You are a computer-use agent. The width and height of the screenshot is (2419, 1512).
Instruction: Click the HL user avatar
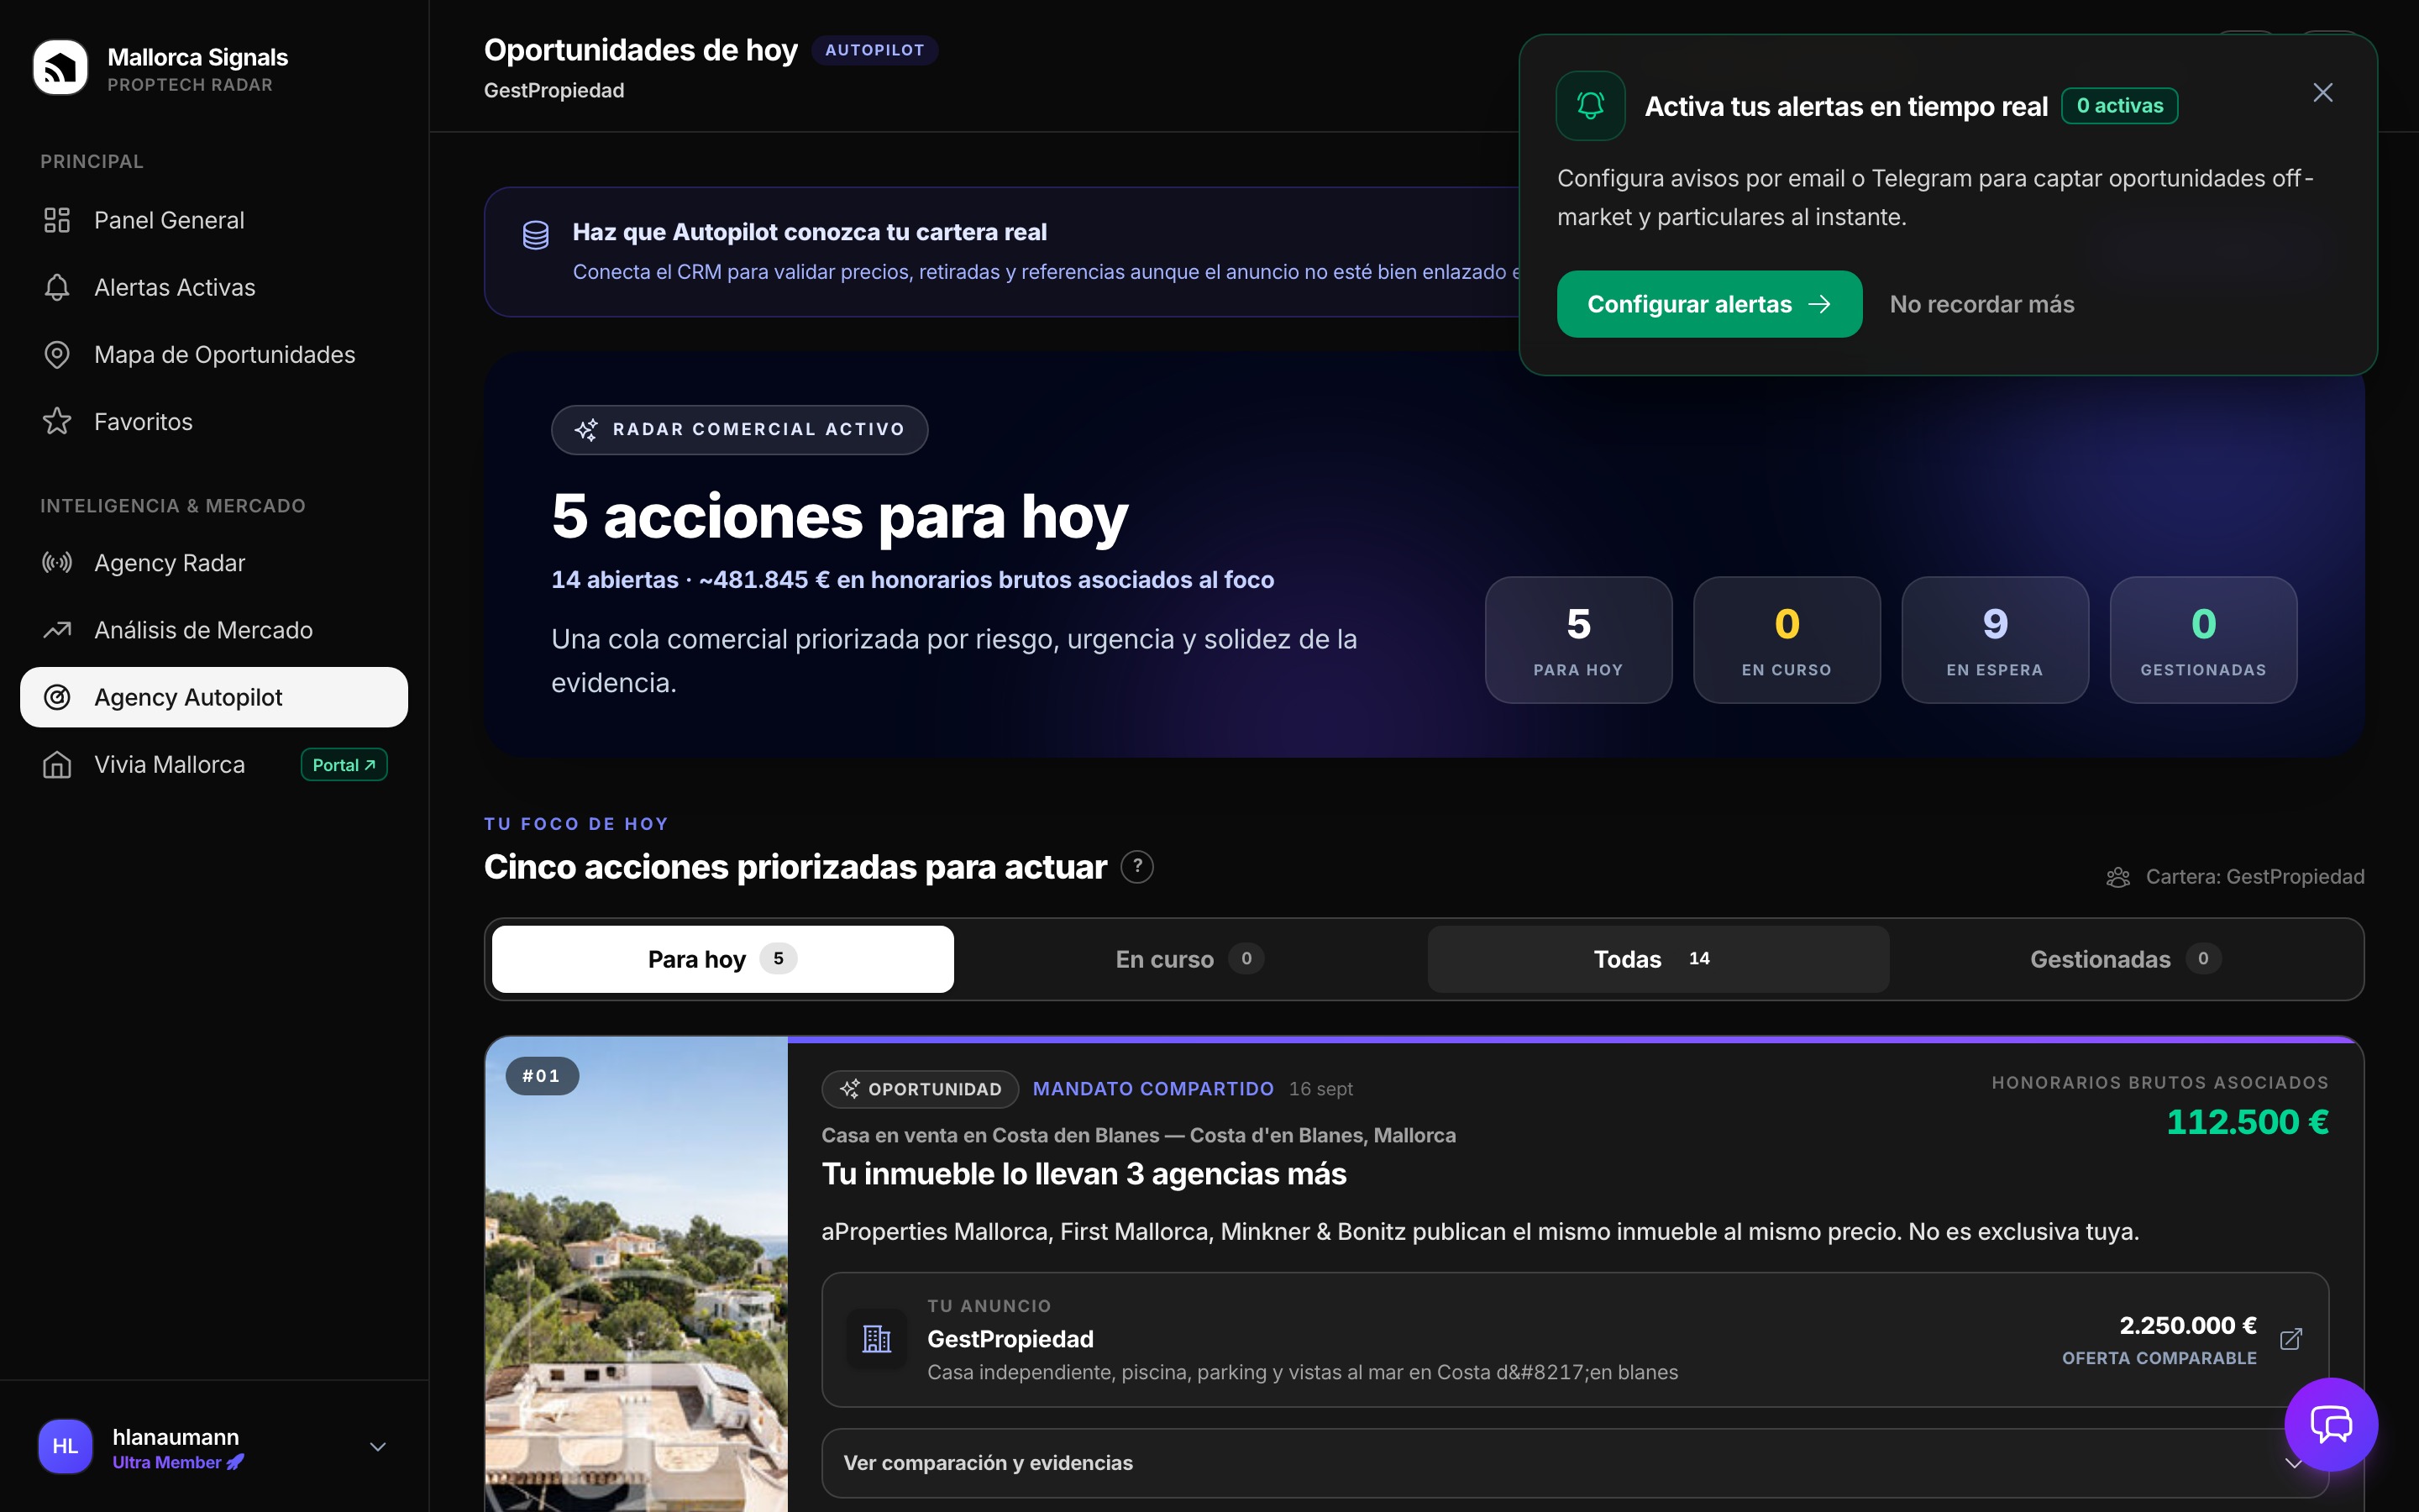point(65,1447)
